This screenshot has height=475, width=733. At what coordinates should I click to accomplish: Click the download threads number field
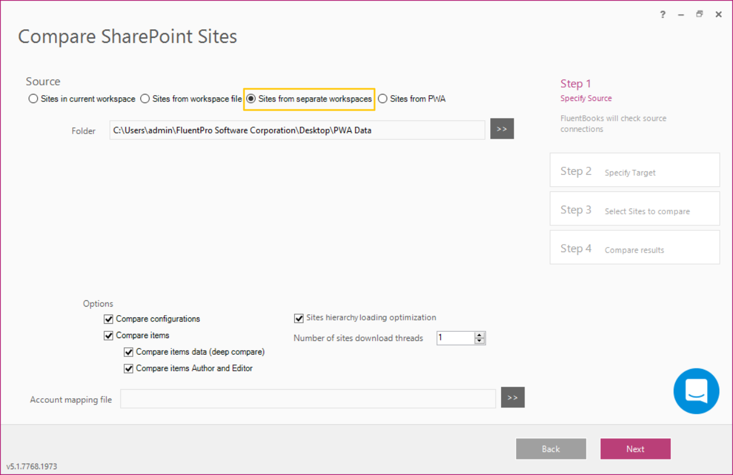pyautogui.click(x=456, y=338)
